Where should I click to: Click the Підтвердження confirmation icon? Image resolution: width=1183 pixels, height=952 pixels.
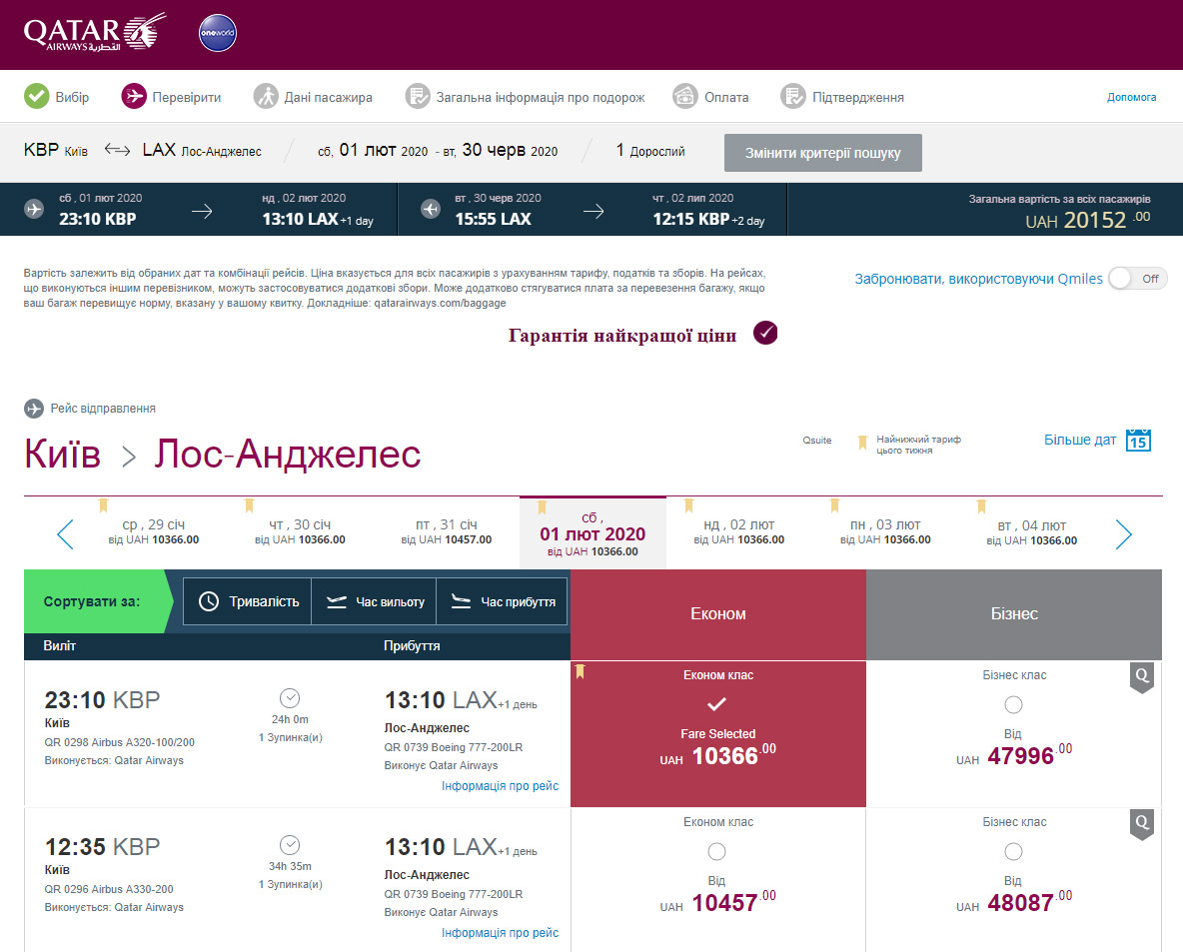793,97
